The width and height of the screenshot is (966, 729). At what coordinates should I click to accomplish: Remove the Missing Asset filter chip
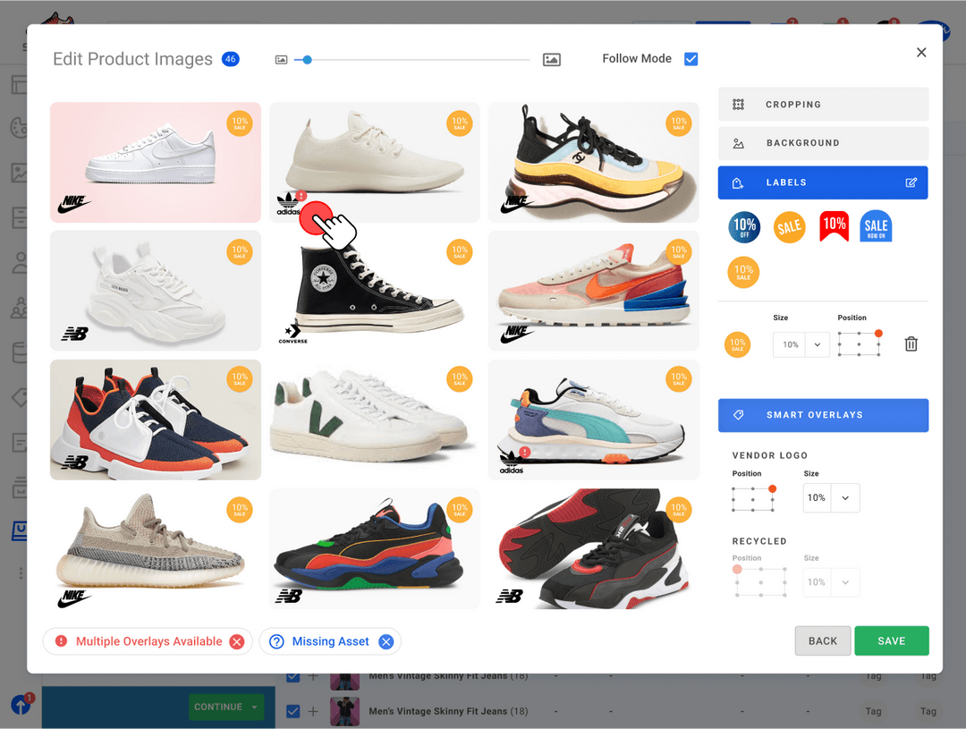point(386,641)
